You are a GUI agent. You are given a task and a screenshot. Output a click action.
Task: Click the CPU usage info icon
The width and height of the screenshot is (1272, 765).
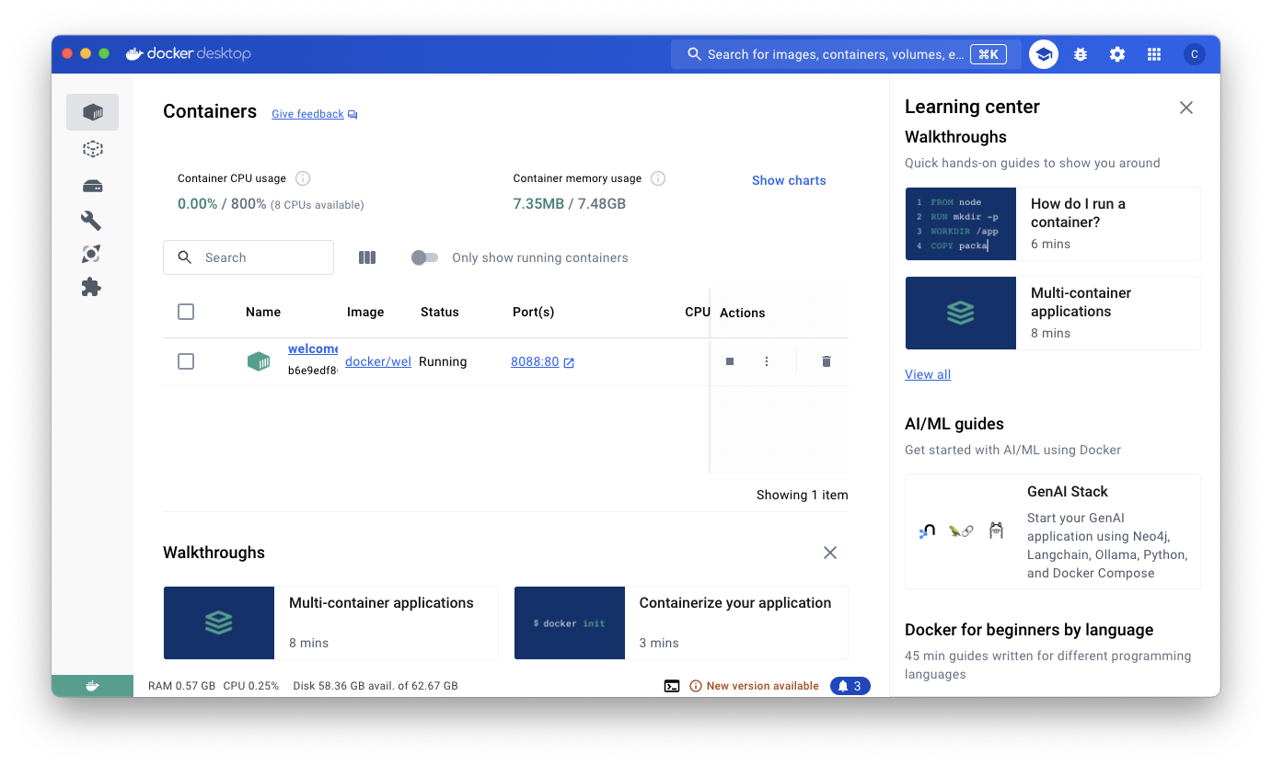click(303, 178)
